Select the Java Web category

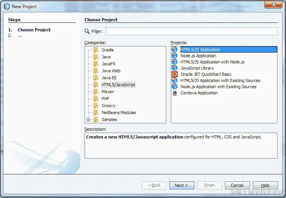tap(111, 71)
